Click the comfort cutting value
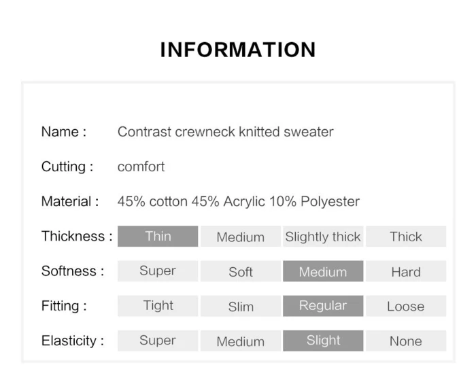The image size is (476, 382). tap(141, 167)
